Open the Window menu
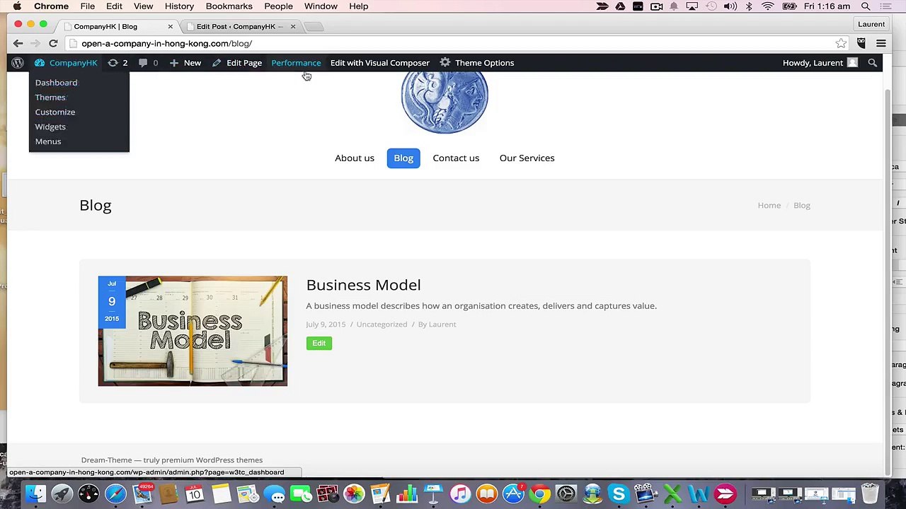Viewport: 906px width, 509px height. click(321, 6)
